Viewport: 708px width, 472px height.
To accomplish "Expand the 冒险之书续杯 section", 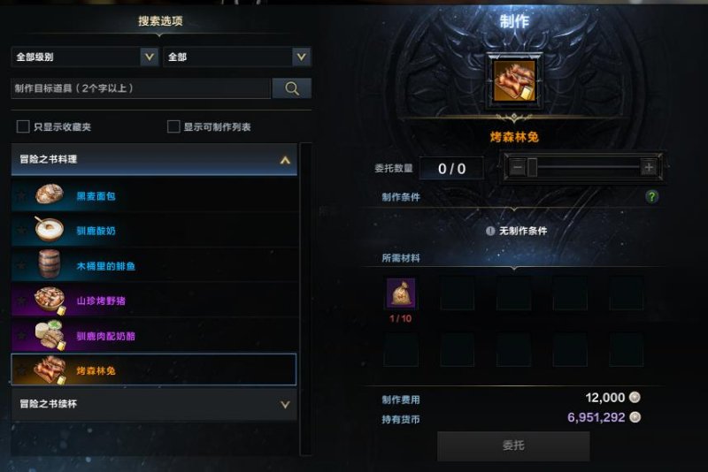I will pyautogui.click(x=154, y=404).
